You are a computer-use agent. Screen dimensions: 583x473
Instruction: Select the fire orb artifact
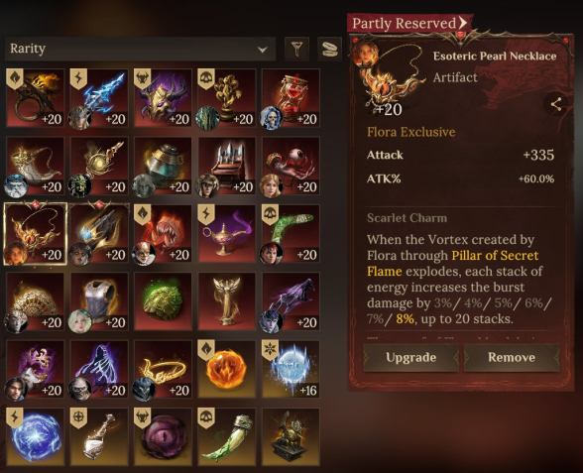[227, 369]
